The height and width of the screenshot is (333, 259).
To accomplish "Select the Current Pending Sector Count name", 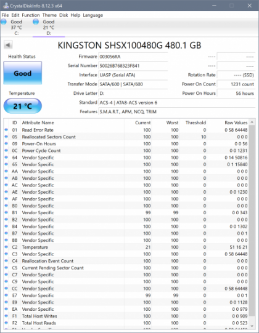I will pos(53,268).
